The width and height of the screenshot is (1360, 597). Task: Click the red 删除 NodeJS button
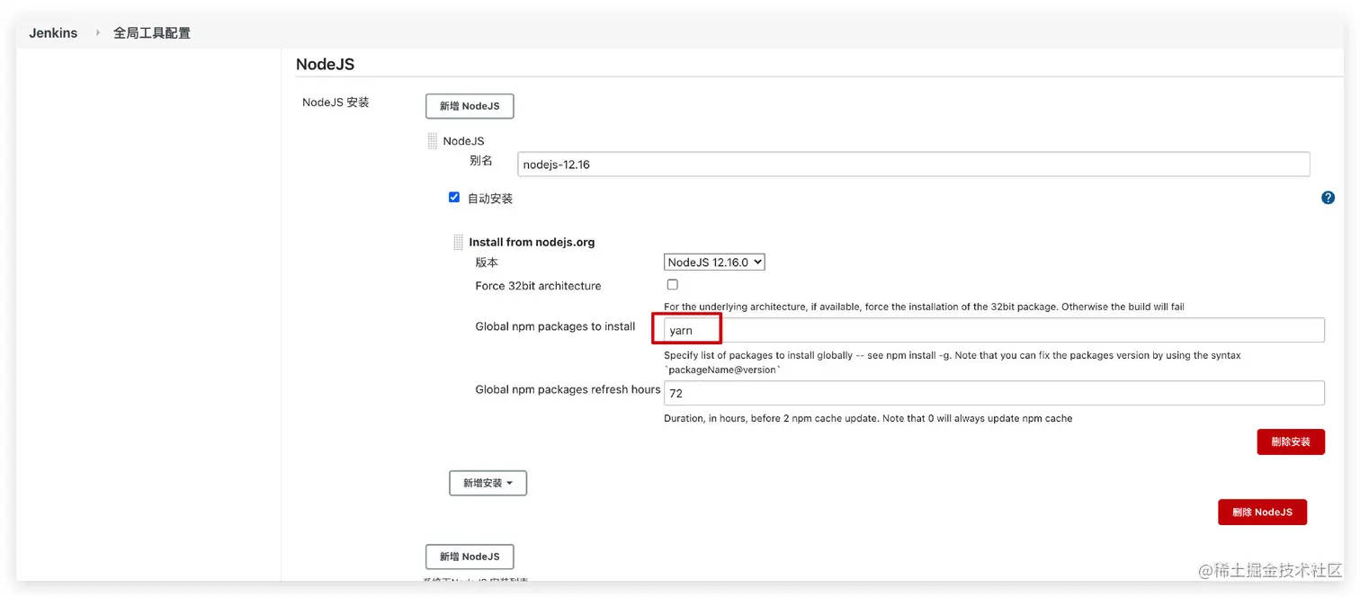[1262, 512]
